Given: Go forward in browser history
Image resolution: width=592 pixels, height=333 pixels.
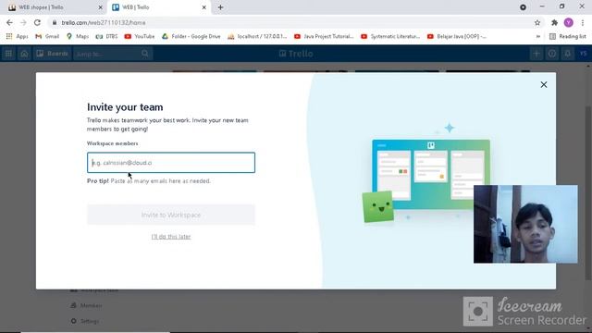Looking at the screenshot, I should pyautogui.click(x=23, y=22).
